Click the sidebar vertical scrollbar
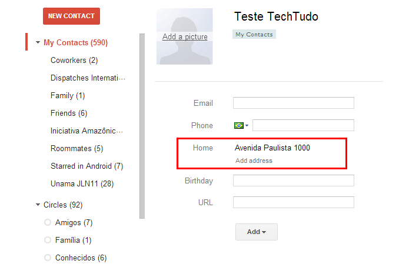409x264 pixels. click(x=142, y=126)
